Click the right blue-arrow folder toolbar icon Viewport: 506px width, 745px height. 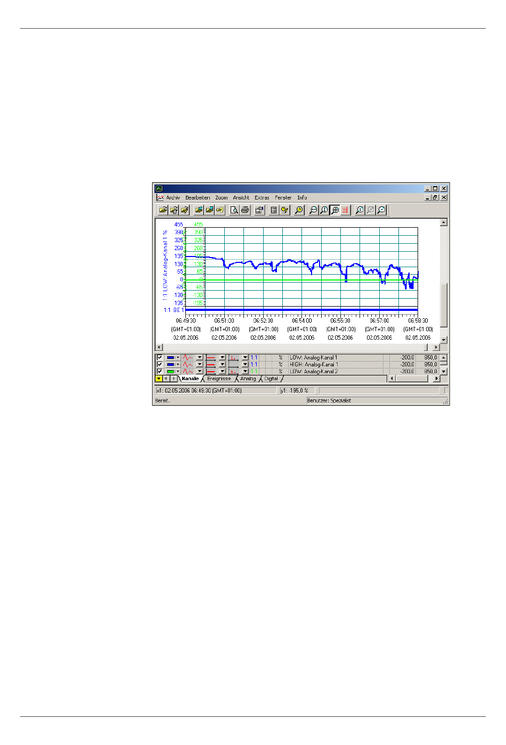point(209,210)
